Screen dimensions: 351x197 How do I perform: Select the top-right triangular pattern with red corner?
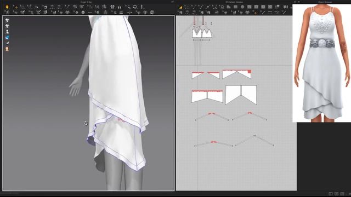[237, 74]
